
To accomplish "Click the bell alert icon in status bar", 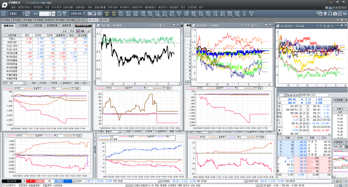I will pos(337,181).
